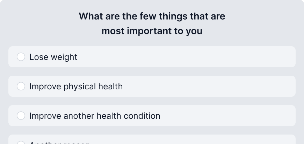
Task: Click empty area of Improve another health condition card
Action: point(227,116)
